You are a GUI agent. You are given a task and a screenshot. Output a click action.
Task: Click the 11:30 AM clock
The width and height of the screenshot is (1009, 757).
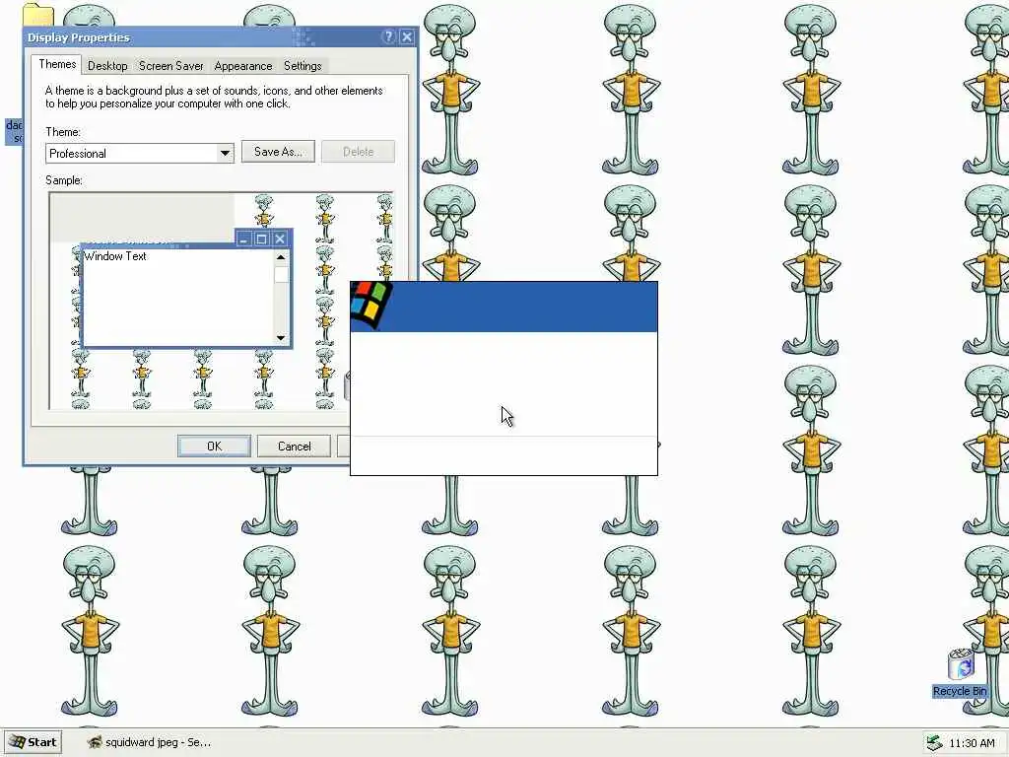point(972,743)
